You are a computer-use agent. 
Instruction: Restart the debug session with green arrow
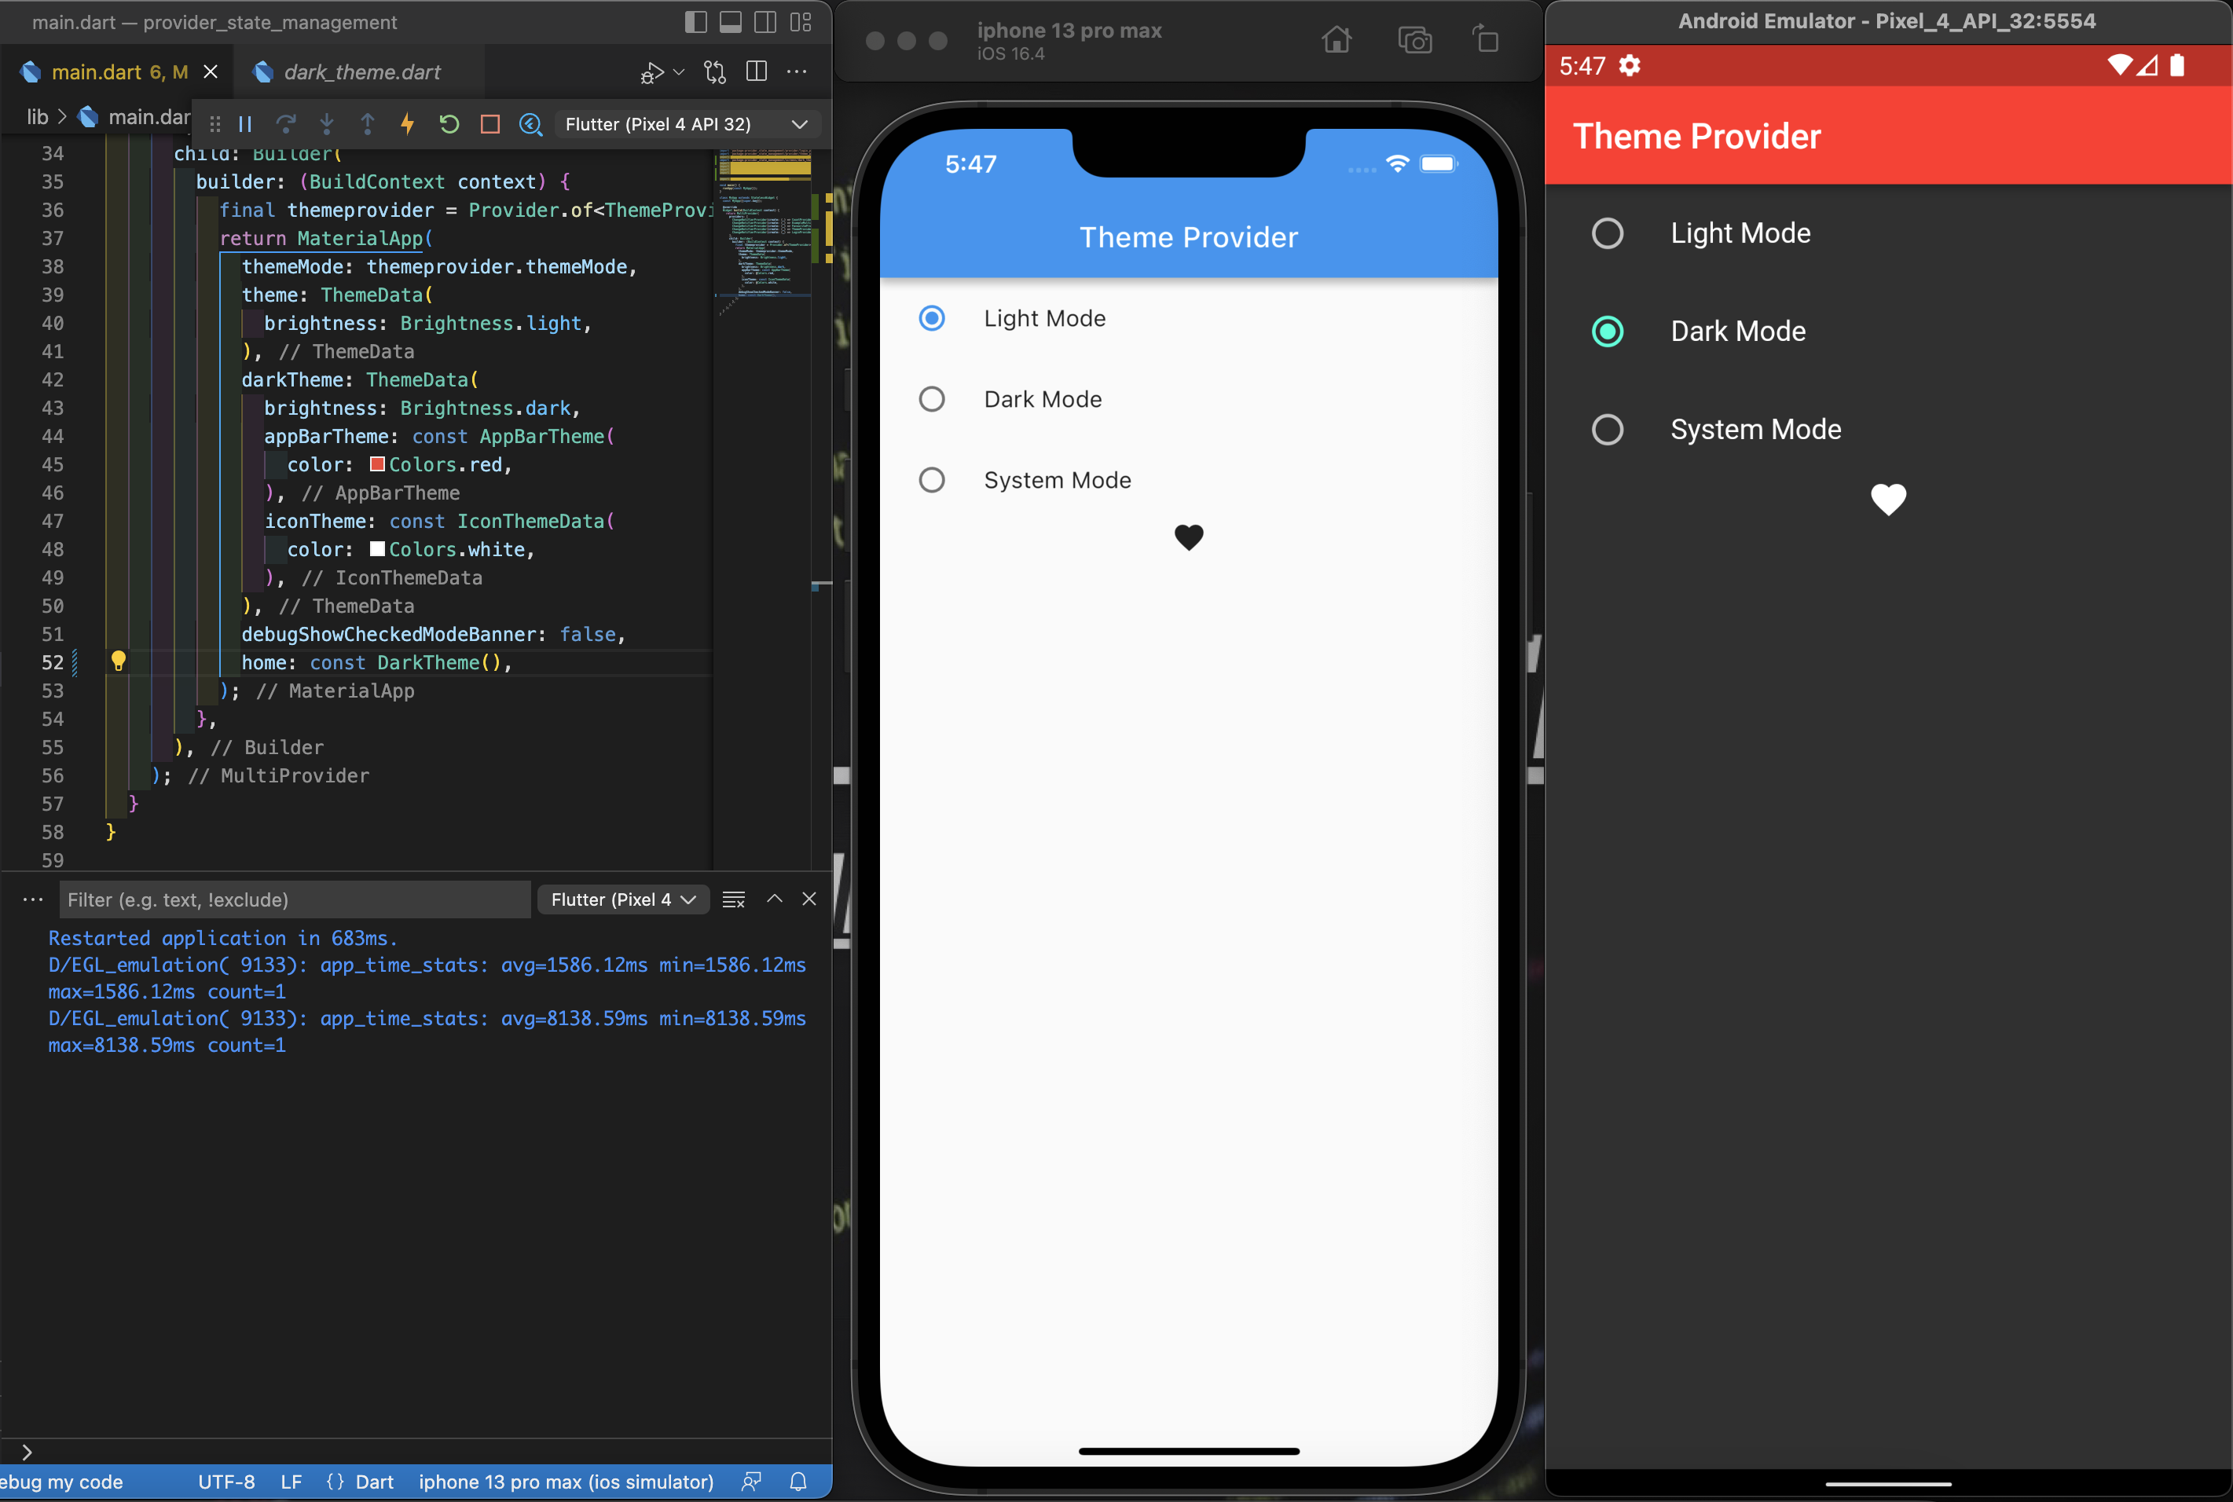[449, 123]
